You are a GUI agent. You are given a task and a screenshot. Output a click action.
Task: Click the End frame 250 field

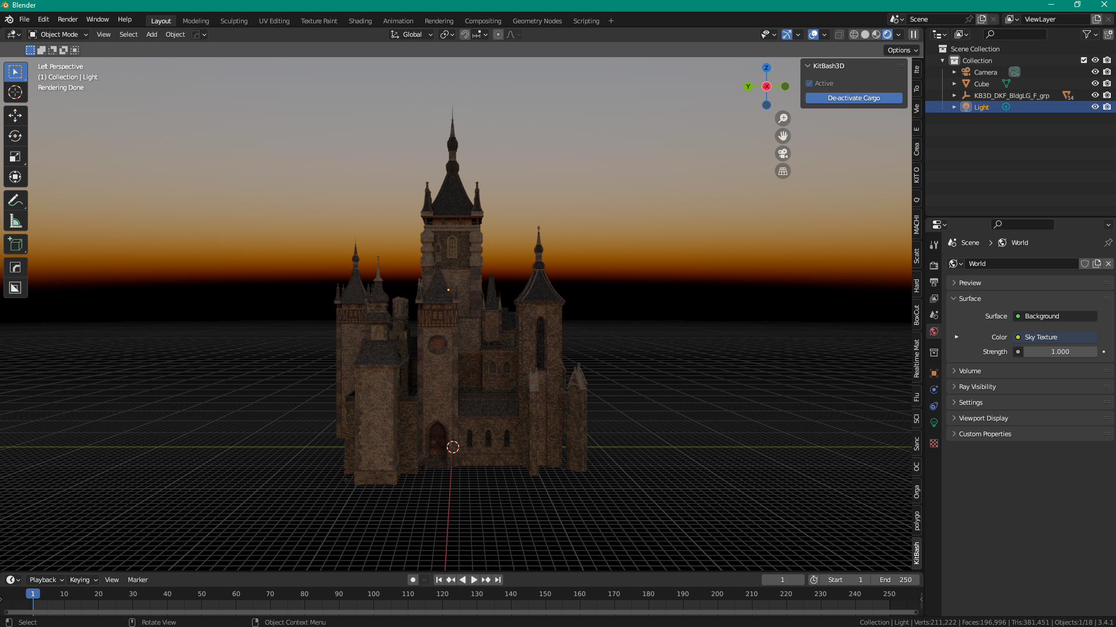pyautogui.click(x=895, y=580)
